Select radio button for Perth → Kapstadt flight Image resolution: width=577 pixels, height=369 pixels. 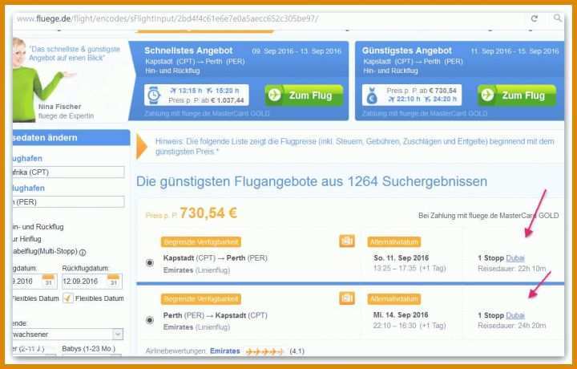pyautogui.click(x=150, y=320)
